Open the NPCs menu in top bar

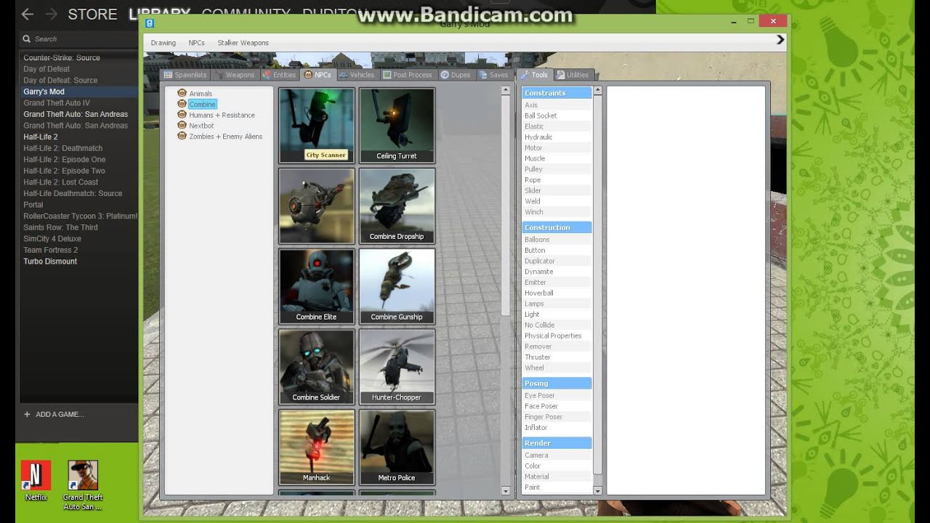[x=196, y=43]
